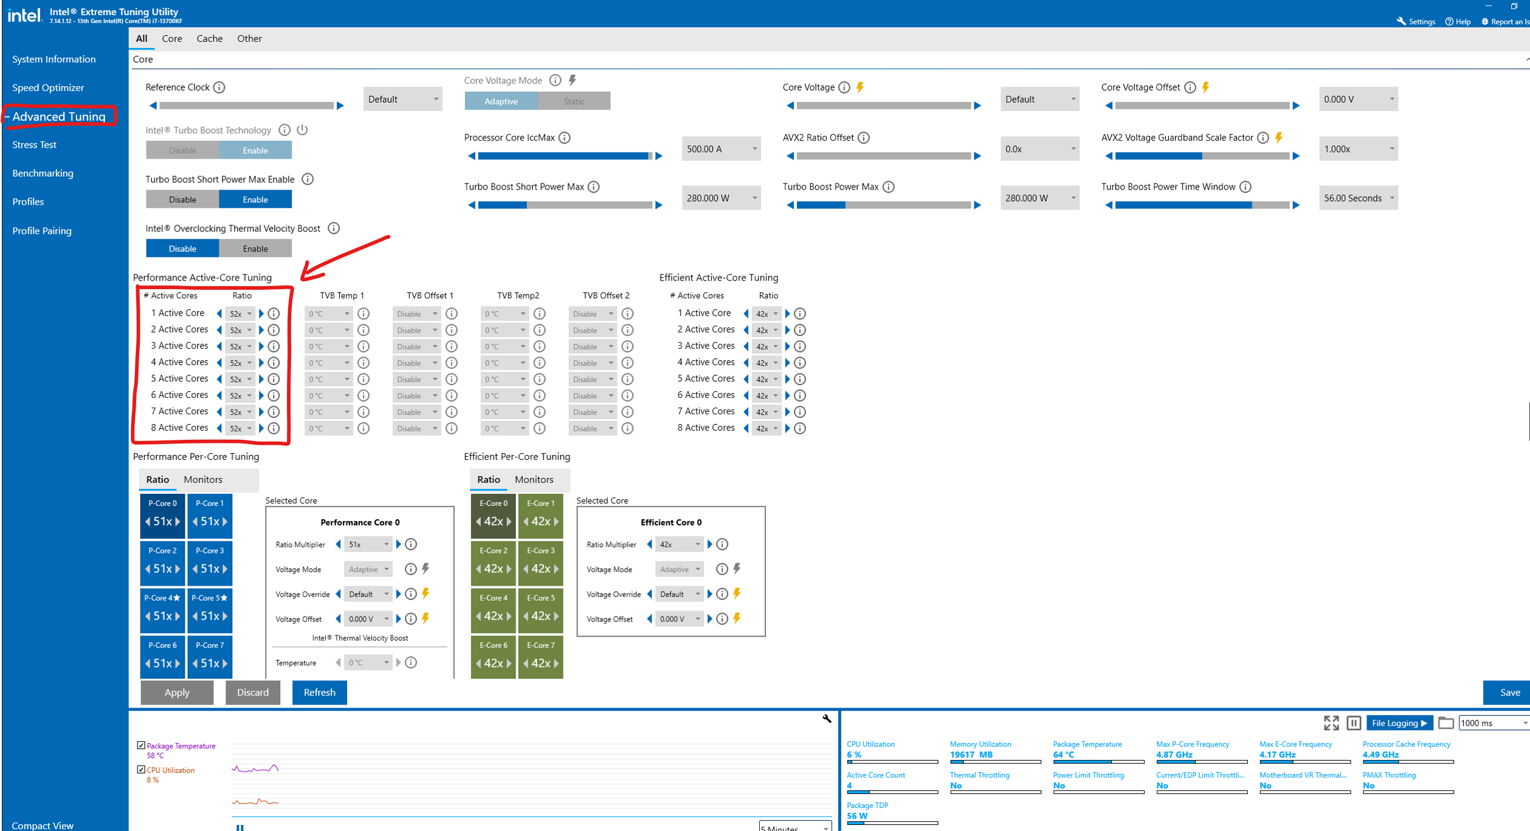The height and width of the screenshot is (831, 1530).
Task: Open Turbo Boost Short Power Max info icon
Action: tap(594, 187)
